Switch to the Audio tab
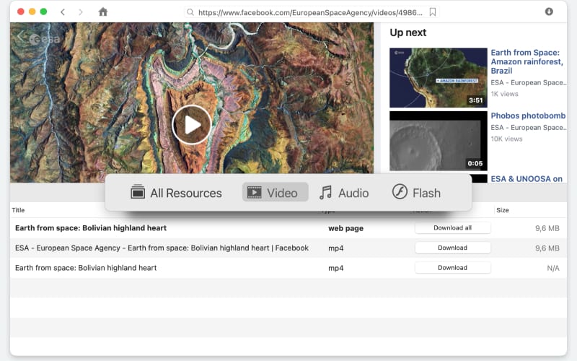Viewport: 577px width, 361px height. point(344,193)
